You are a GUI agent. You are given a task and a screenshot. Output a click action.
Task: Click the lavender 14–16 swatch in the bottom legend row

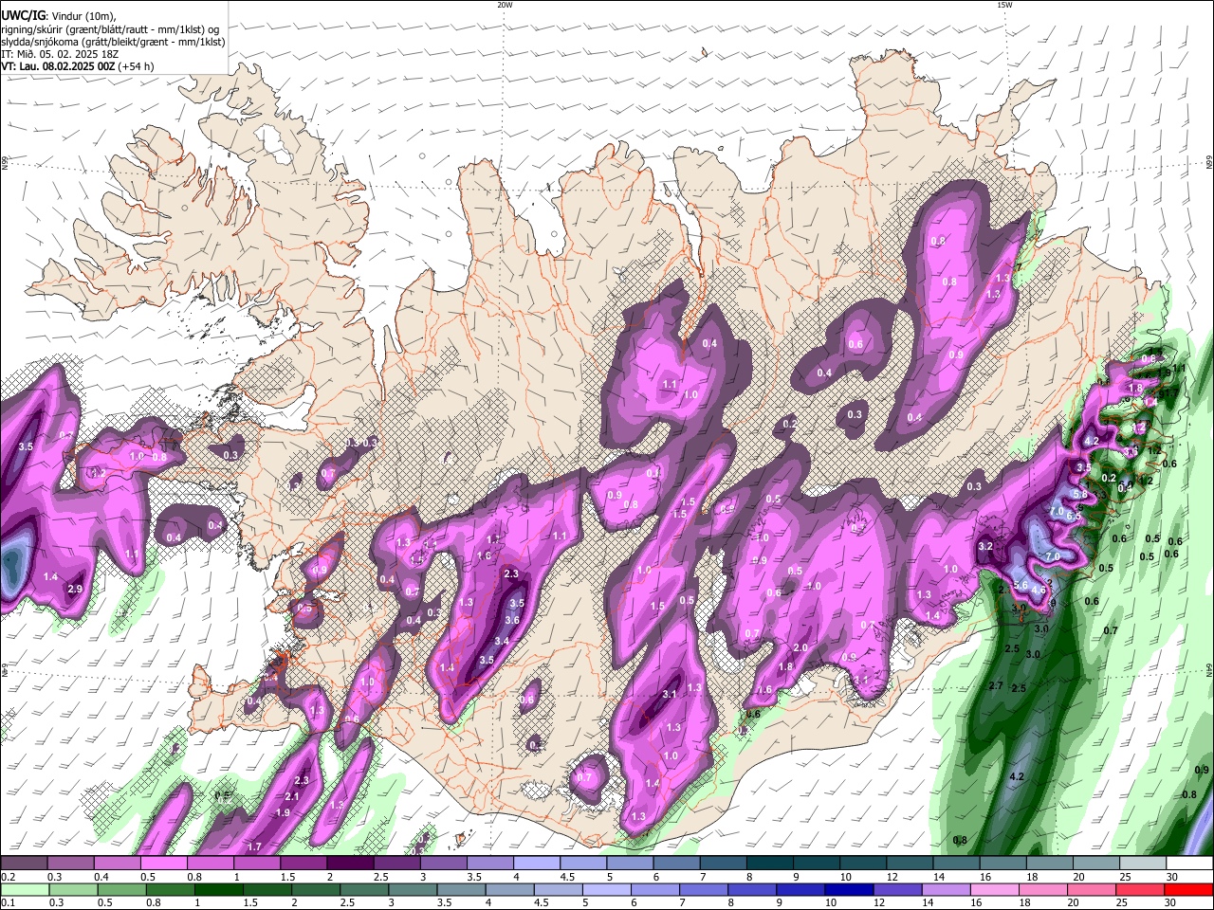tap(947, 890)
